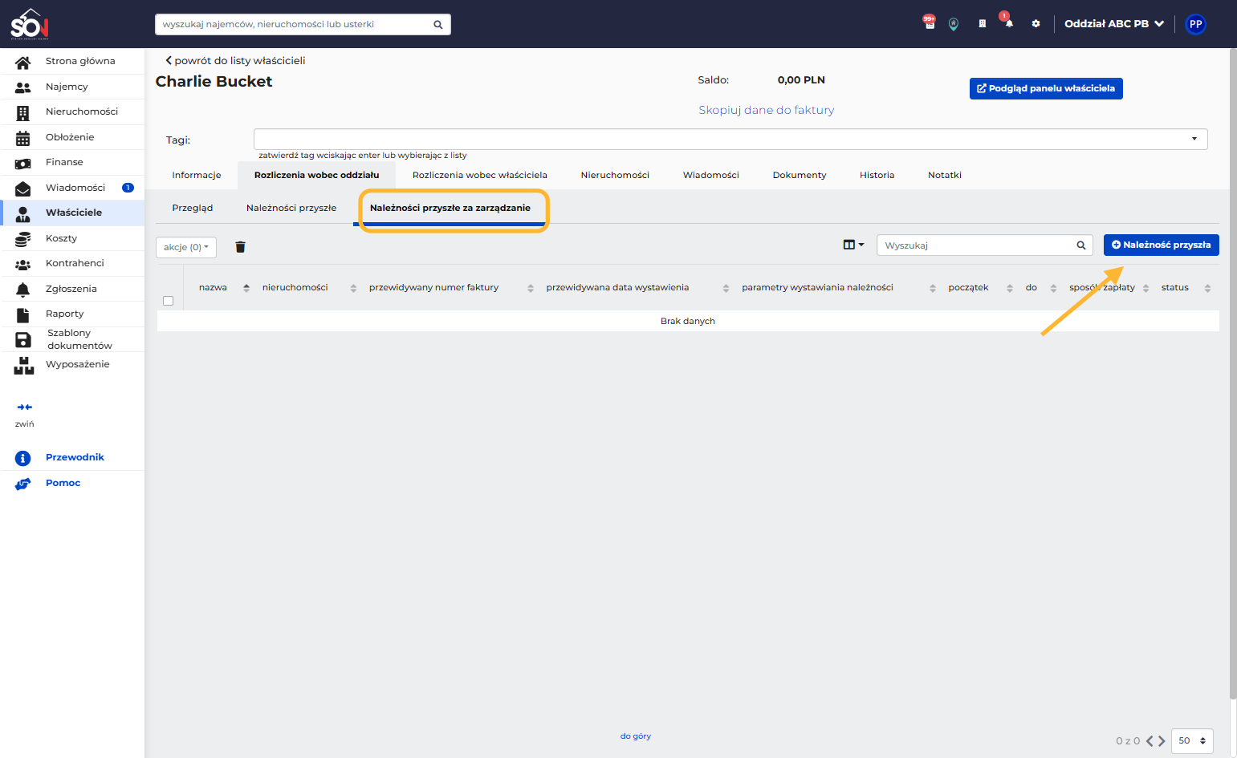1237x758 pixels.
Task: Go to the previous page with left chevron
Action: 1150,741
